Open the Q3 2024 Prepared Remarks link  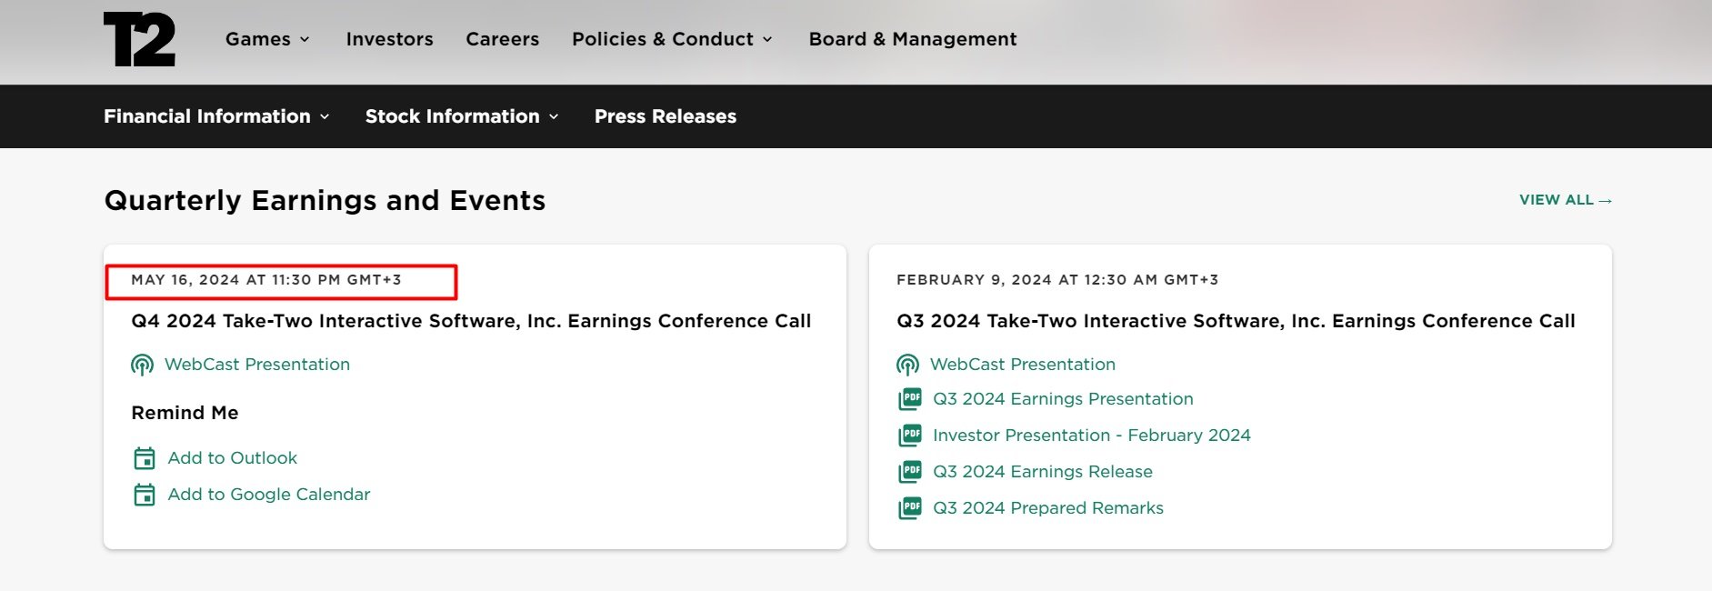point(1047,508)
